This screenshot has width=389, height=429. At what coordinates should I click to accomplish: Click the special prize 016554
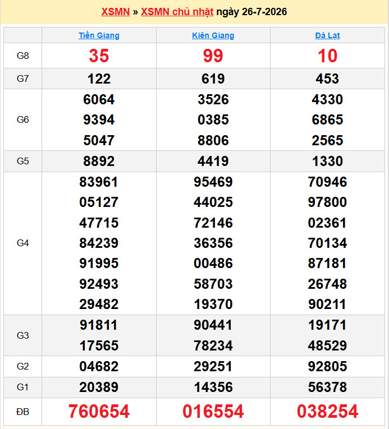pyautogui.click(x=213, y=411)
